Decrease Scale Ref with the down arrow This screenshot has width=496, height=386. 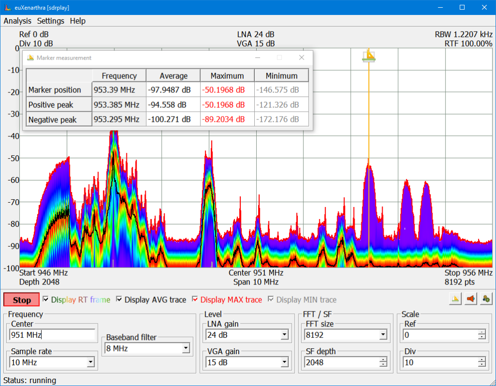[482, 337]
